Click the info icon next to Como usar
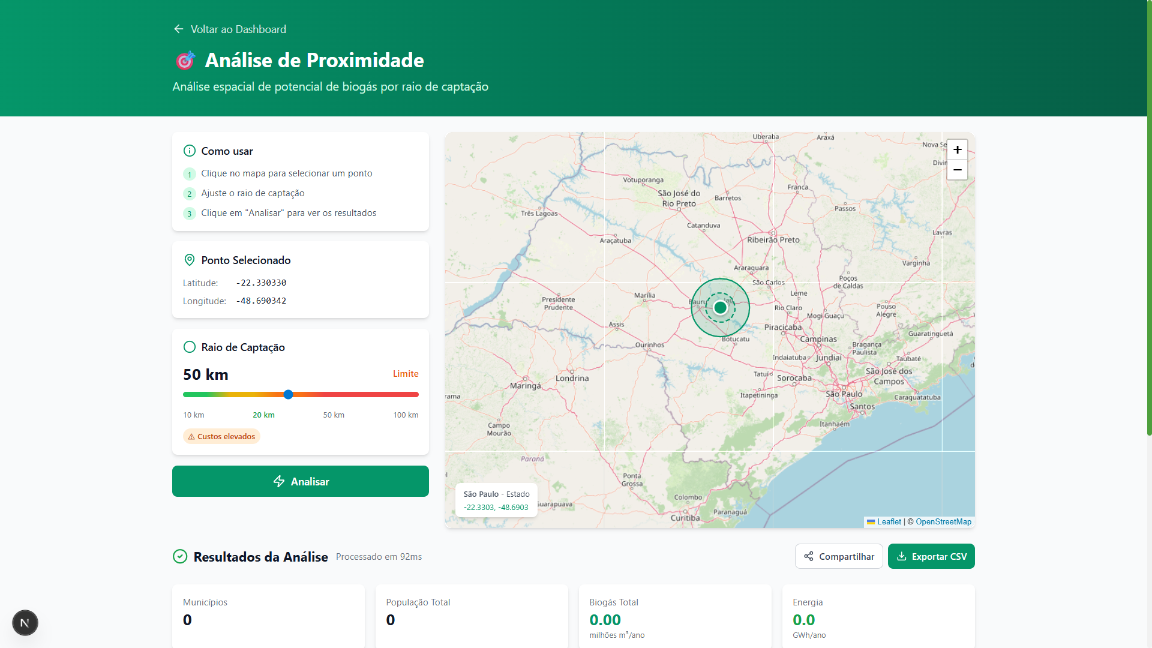This screenshot has width=1152, height=648. coord(190,151)
